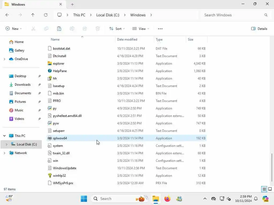The height and width of the screenshot is (205, 274).
Task: Select the WindowsUpdate text document
Action: (127, 168)
